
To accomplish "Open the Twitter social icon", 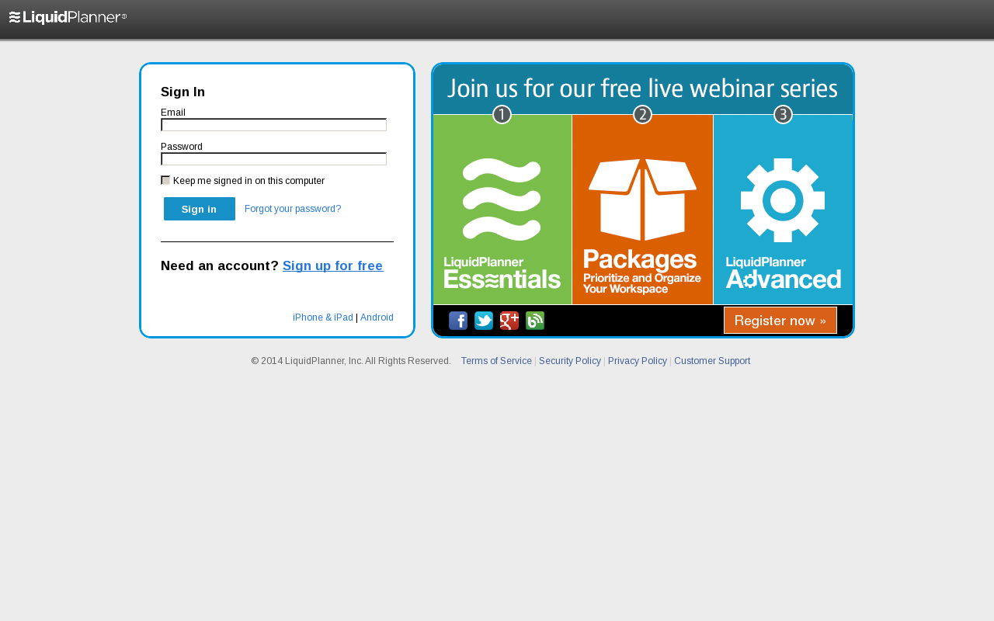I will tap(484, 321).
